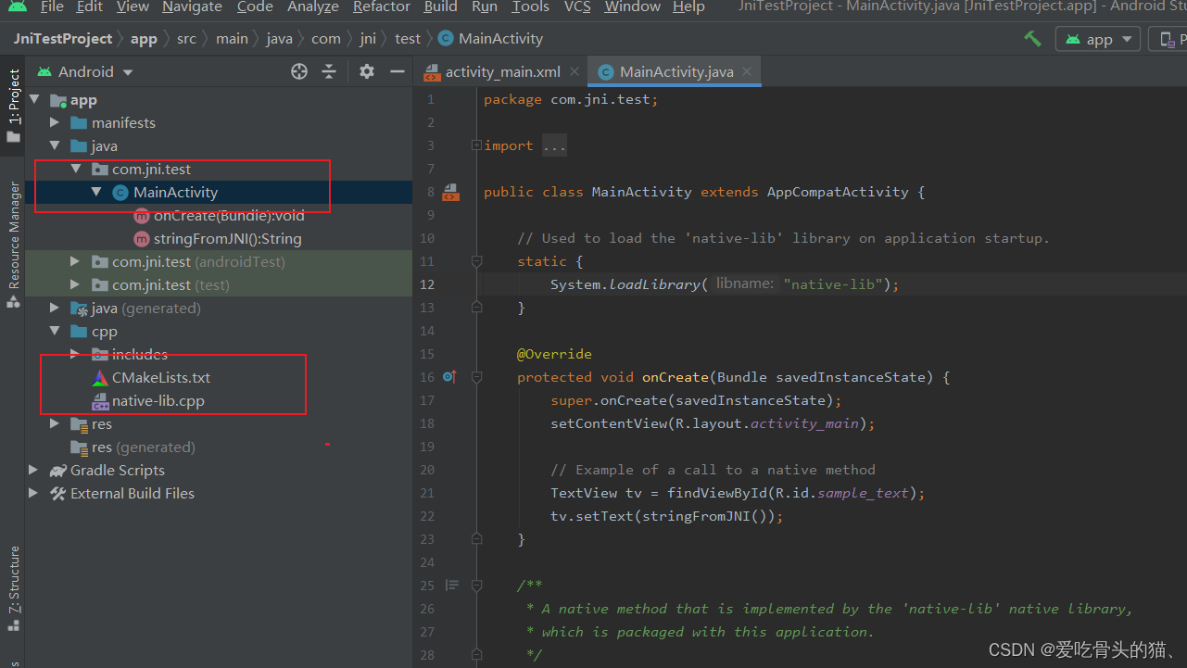Click JniTestProject in the breadcrumb bar
This screenshot has height=668, width=1187.
coord(63,39)
